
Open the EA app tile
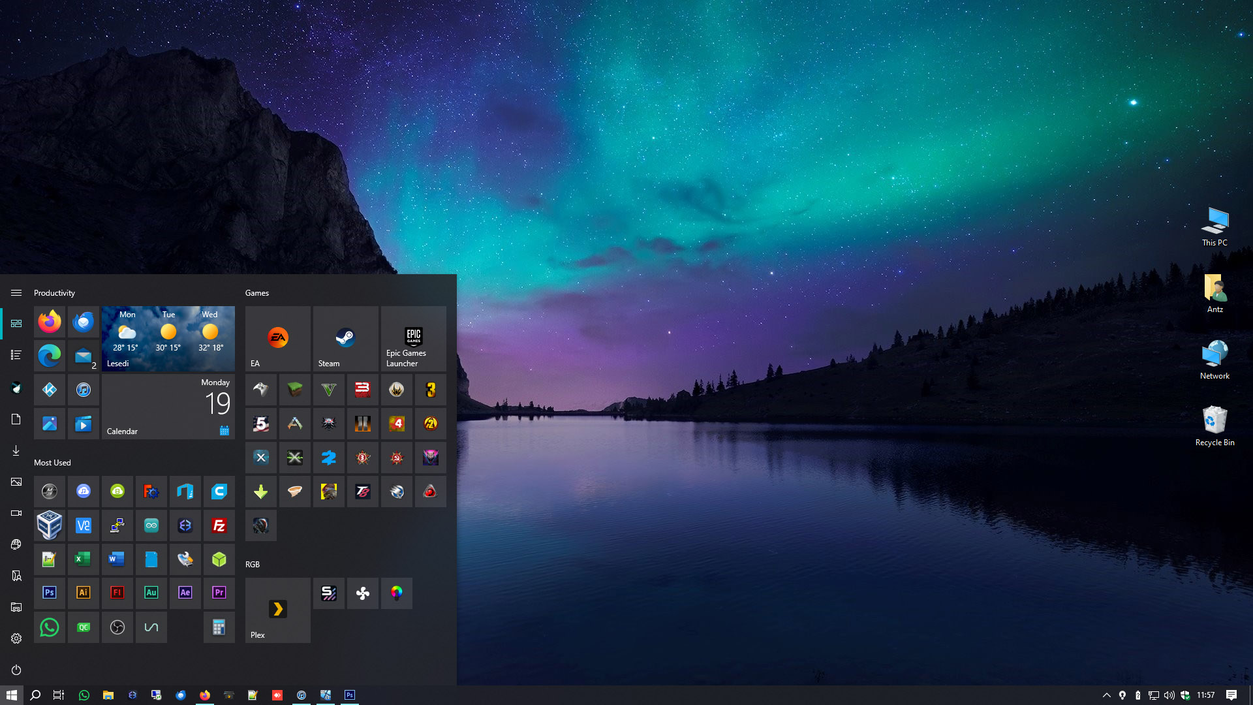(x=277, y=338)
